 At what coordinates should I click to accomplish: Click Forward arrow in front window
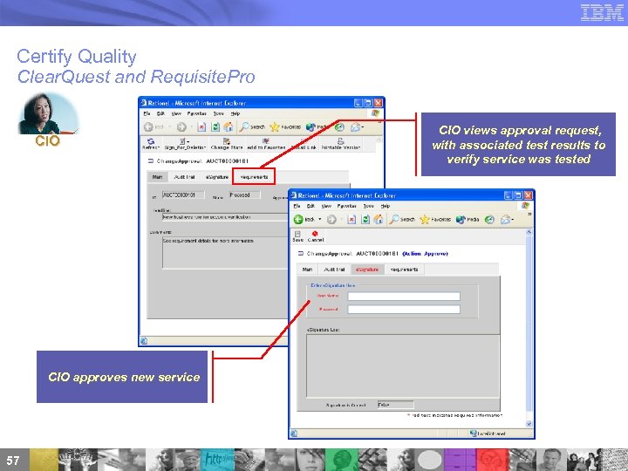click(x=331, y=220)
